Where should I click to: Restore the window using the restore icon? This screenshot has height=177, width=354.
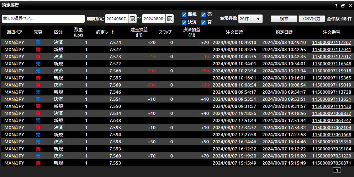pos(343,6)
